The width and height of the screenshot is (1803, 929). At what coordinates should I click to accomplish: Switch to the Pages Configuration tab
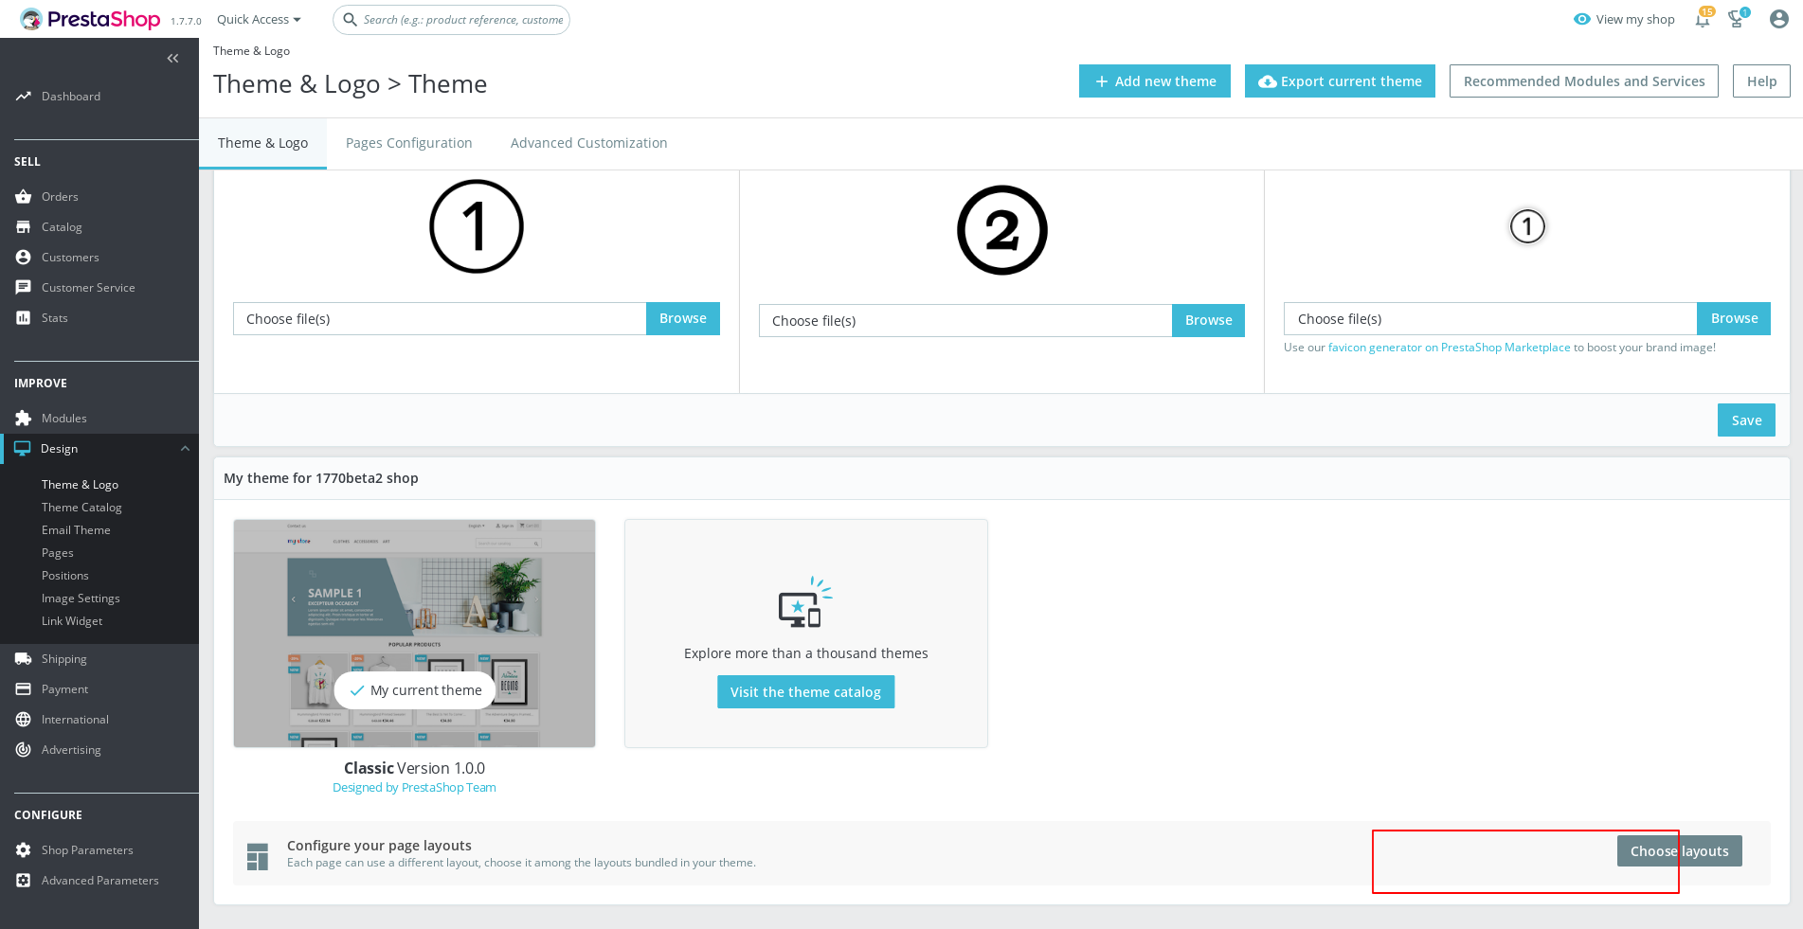[x=408, y=142]
